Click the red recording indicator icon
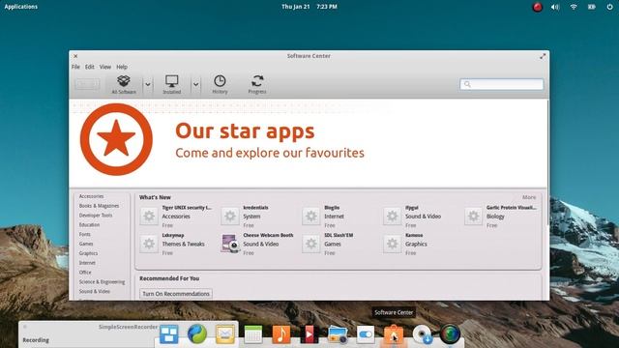Viewport: 619px width, 348px height. click(x=537, y=7)
